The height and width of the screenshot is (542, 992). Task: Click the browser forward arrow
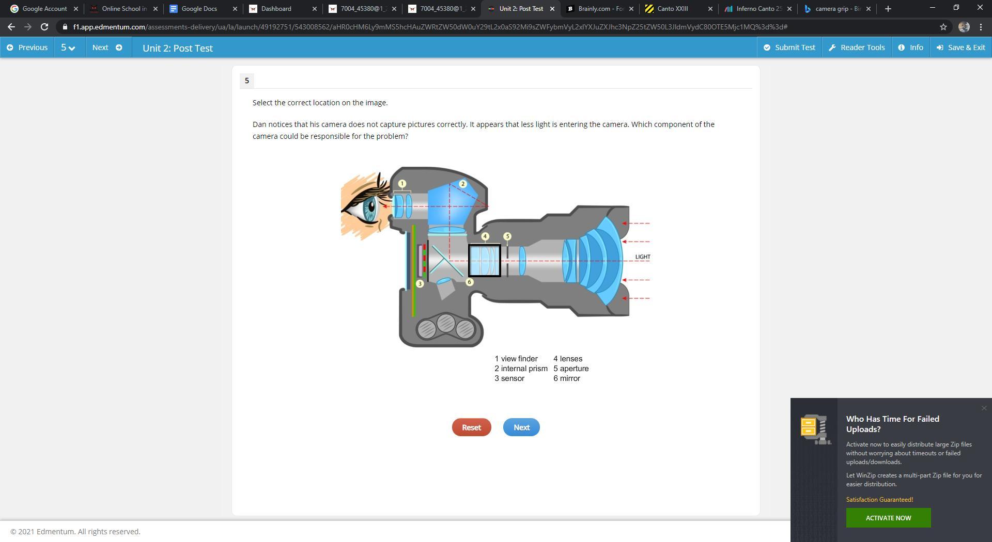click(x=28, y=27)
